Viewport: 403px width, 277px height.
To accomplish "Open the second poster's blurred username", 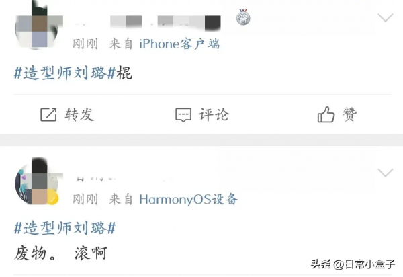I will click(x=96, y=178).
